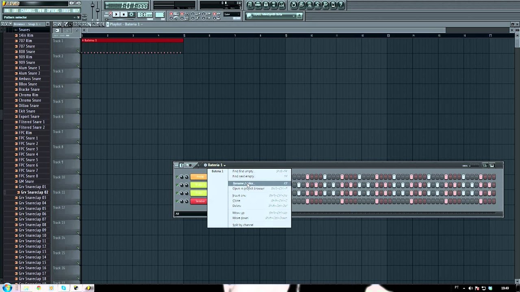Click the Record button in transport

point(131,15)
